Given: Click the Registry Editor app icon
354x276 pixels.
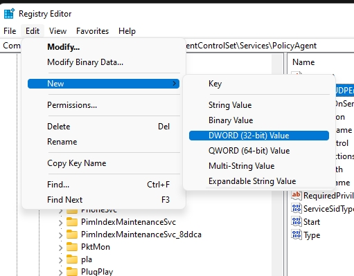Looking at the screenshot, I should click(9, 13).
